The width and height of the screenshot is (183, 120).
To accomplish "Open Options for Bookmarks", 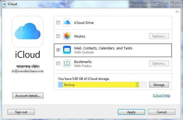I will tap(159, 63).
